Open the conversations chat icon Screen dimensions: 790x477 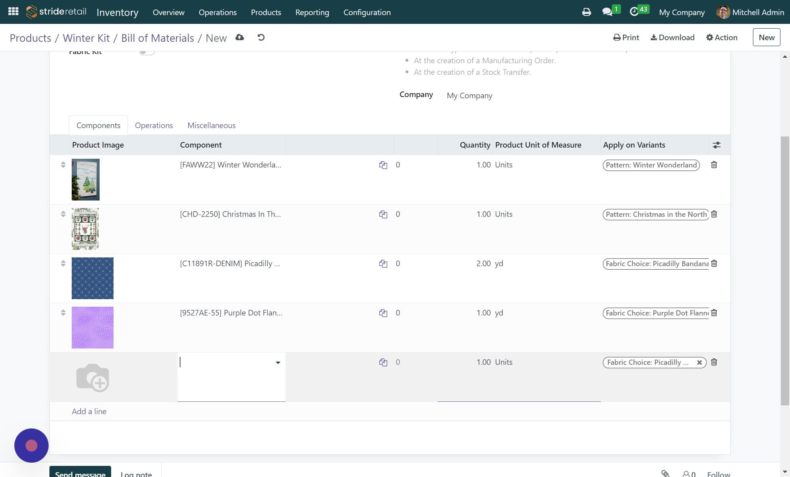(607, 12)
